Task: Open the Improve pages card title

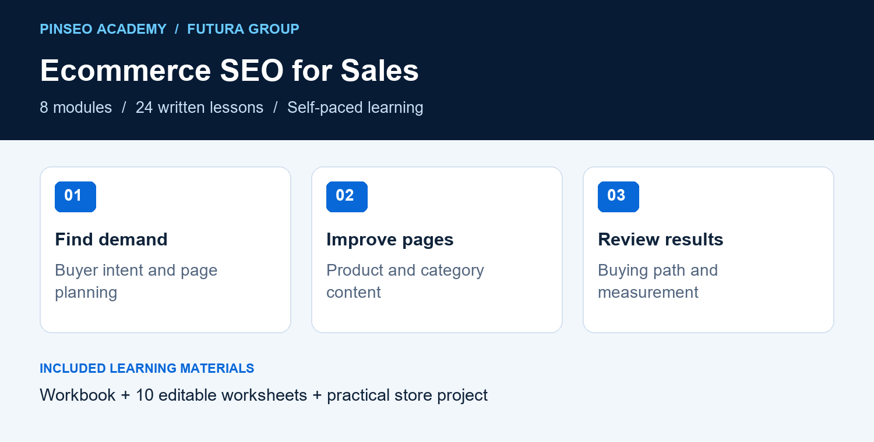Action: click(390, 240)
